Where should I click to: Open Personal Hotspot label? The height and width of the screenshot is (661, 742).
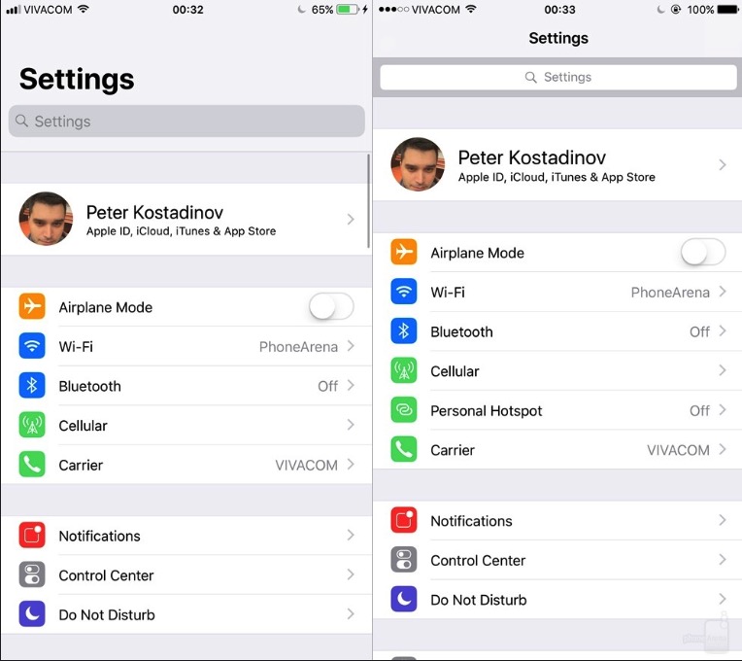pyautogui.click(x=487, y=411)
